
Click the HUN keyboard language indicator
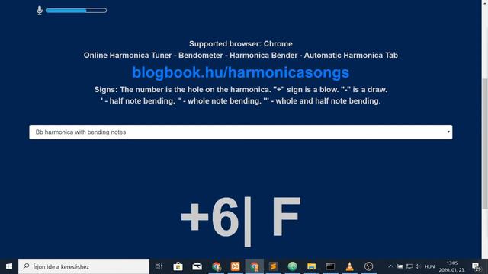(x=430, y=266)
